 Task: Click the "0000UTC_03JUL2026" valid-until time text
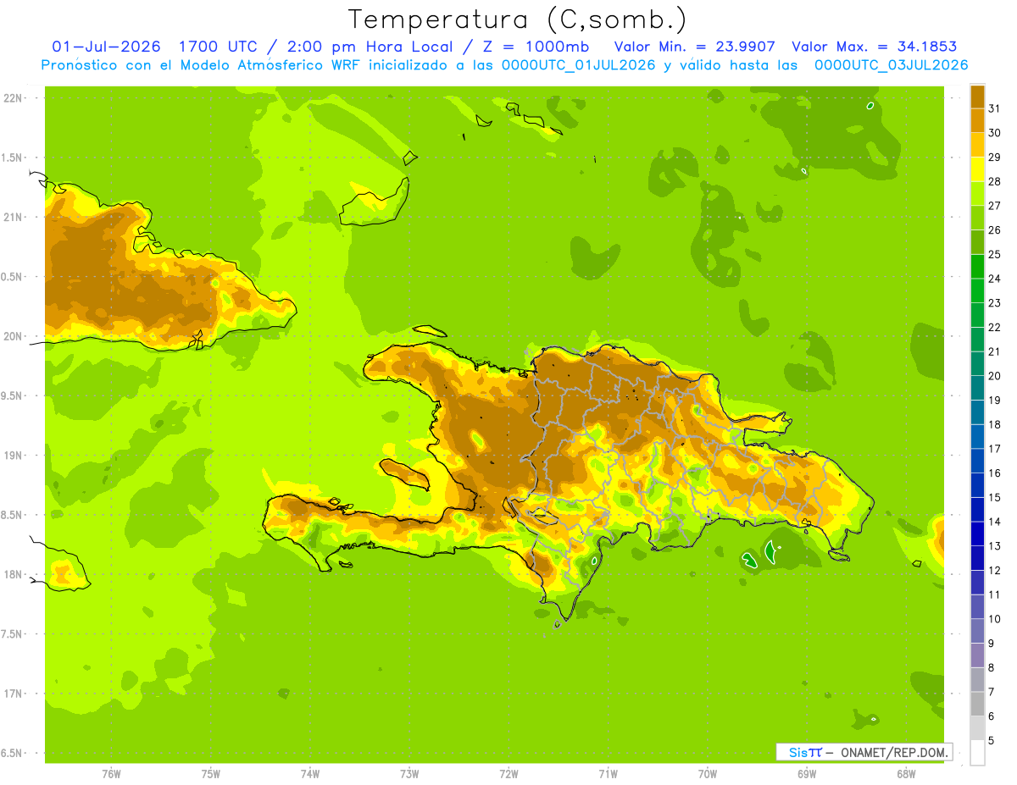click(892, 65)
